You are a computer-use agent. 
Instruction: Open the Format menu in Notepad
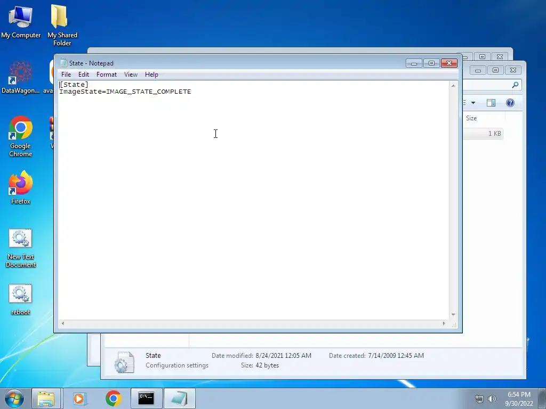pyautogui.click(x=107, y=75)
